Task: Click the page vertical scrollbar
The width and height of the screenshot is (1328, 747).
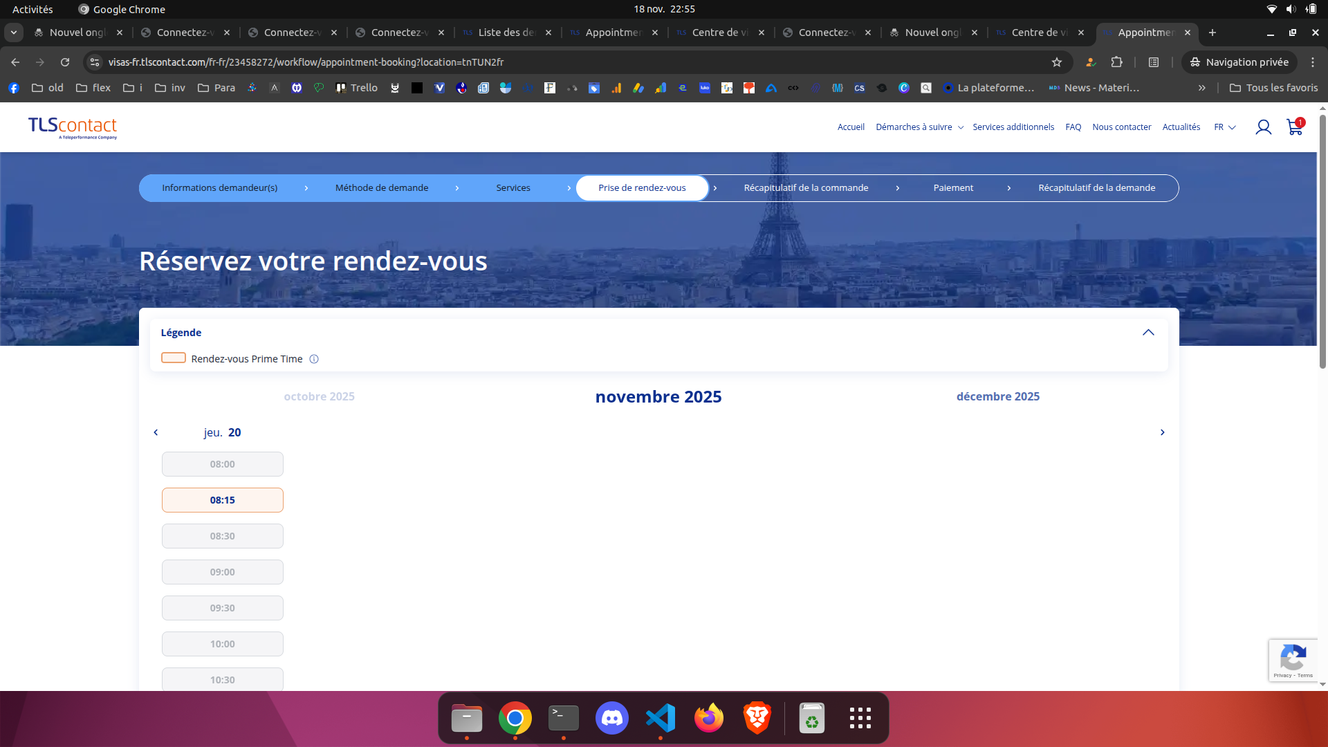Action: (1322, 242)
